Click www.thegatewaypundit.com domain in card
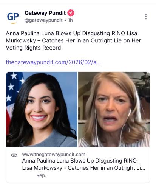 click(54, 155)
